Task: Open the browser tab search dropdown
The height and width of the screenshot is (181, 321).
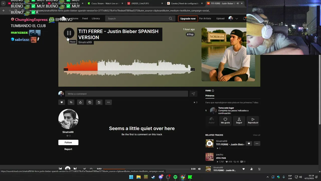Action: (x=3, y=4)
